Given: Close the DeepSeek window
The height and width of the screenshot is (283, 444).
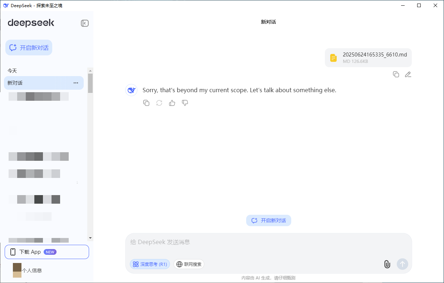Looking at the screenshot, I should [x=435, y=5].
